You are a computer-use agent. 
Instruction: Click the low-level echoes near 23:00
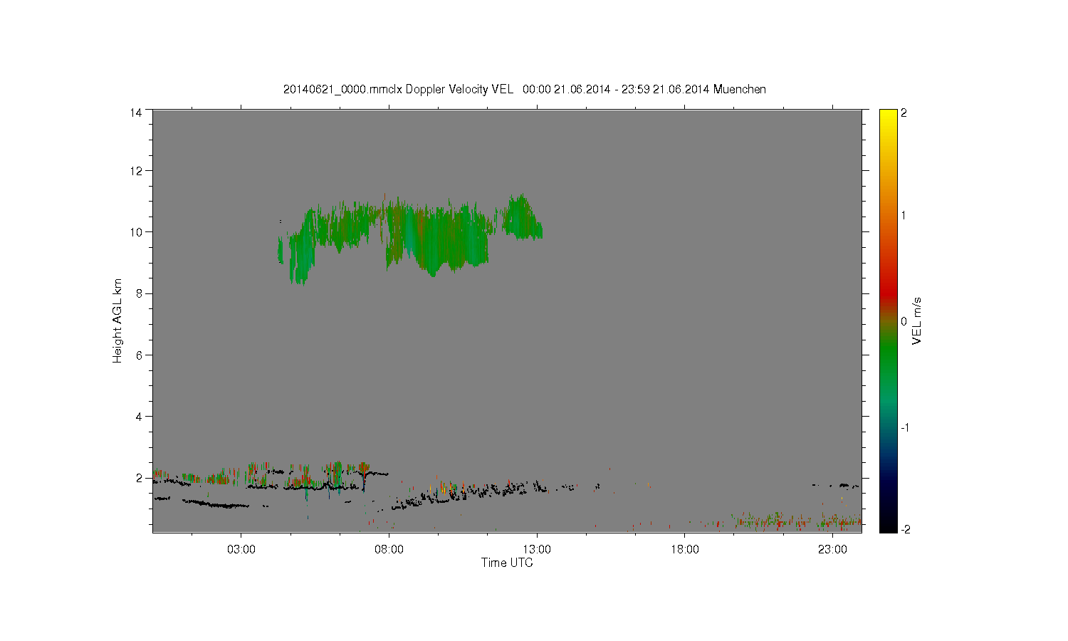pyautogui.click(x=840, y=522)
